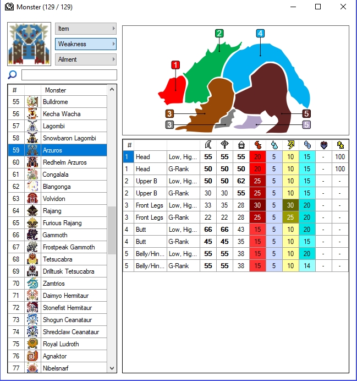Click the water element column icon
The width and height of the screenshot is (357, 381).
[274, 145]
